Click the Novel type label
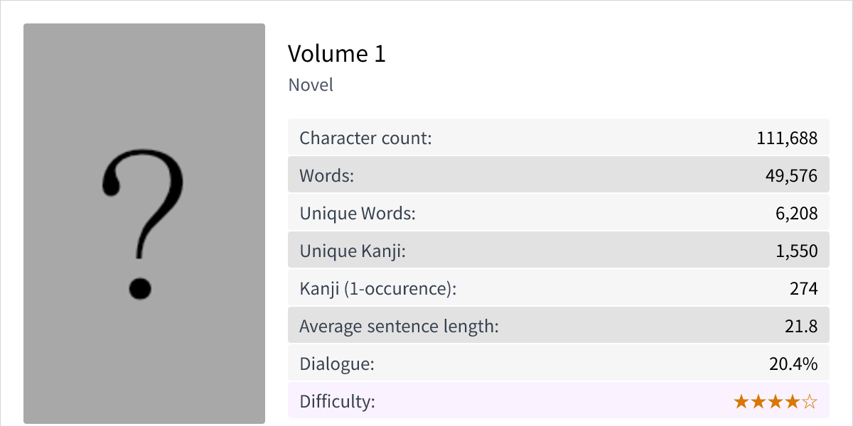This screenshot has width=853, height=426. [x=311, y=85]
